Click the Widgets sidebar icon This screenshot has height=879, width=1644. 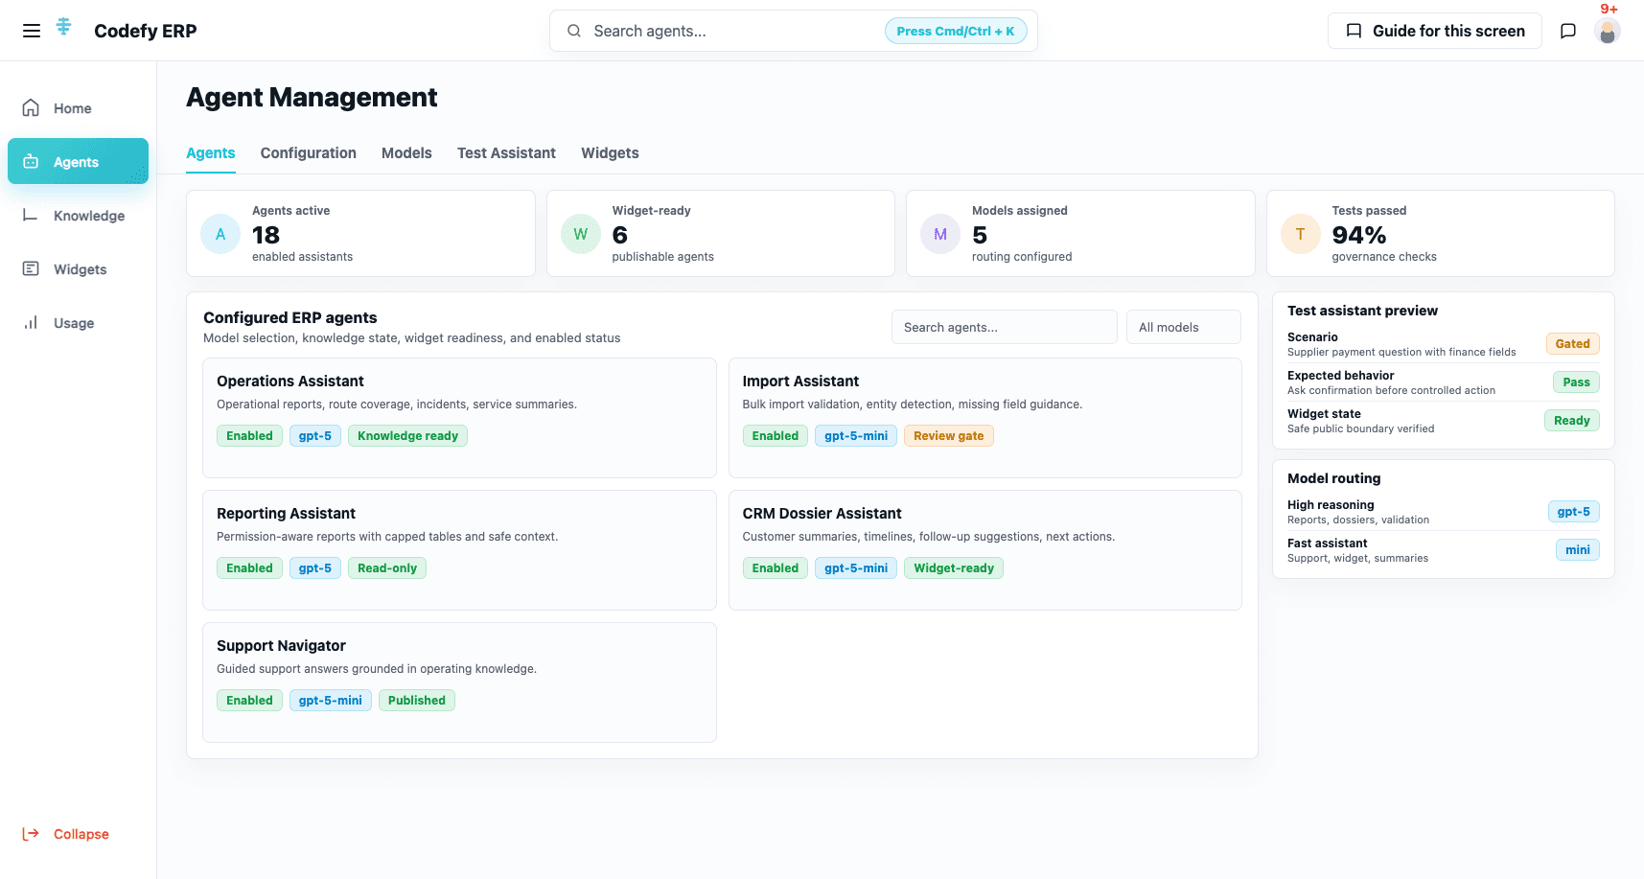[x=31, y=268]
